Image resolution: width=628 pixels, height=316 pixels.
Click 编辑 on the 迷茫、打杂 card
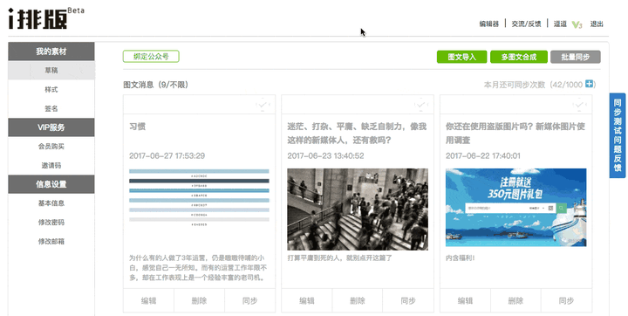[x=307, y=301]
